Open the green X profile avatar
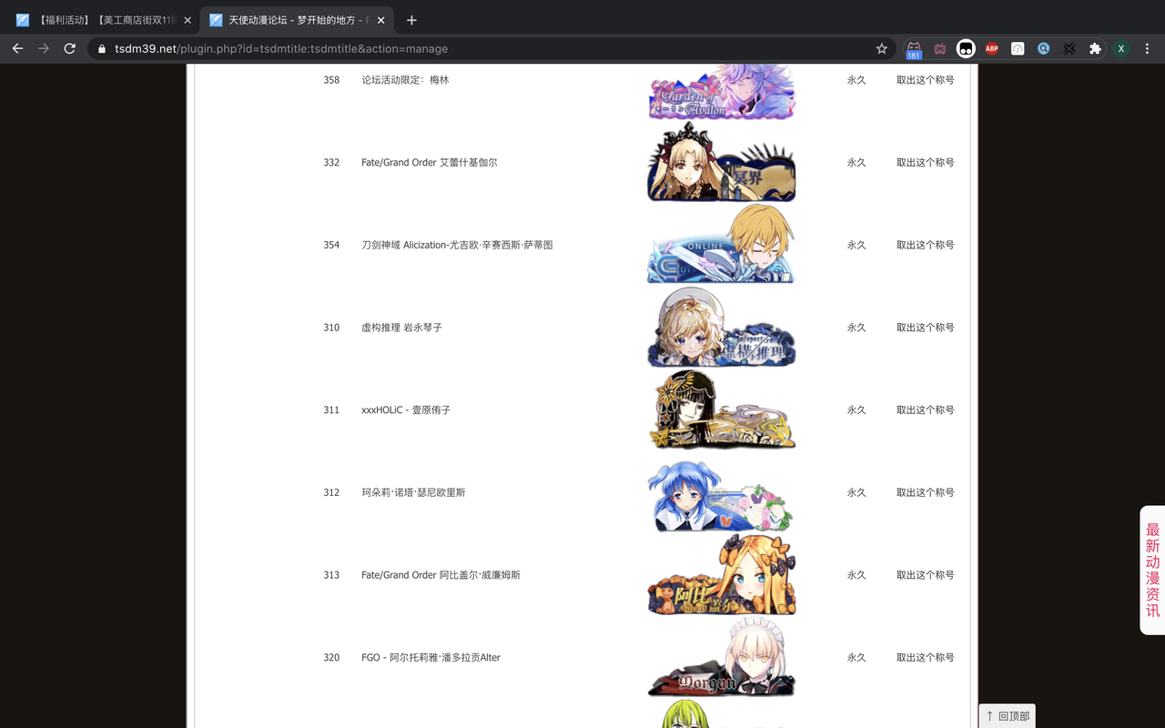Screen dimensions: 1165x728 click(x=1121, y=48)
